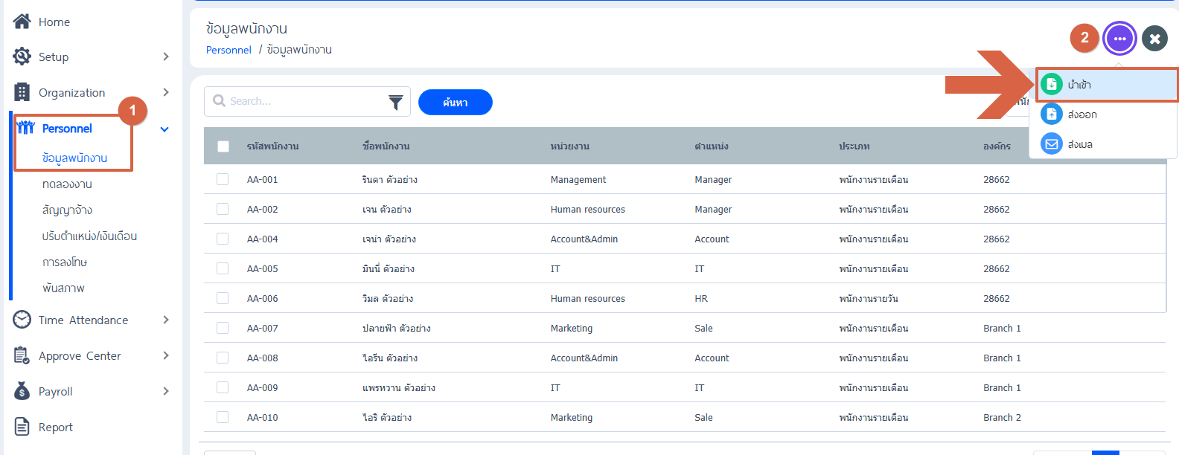Open ทดลองงาน submenu item

[67, 184]
